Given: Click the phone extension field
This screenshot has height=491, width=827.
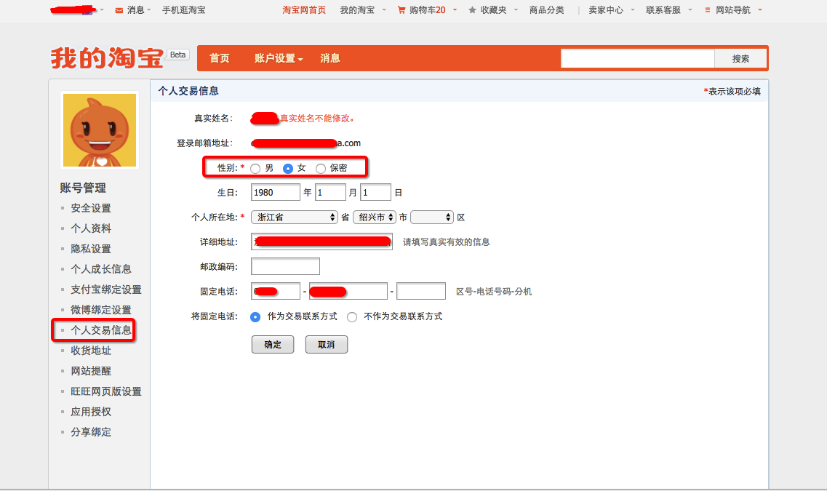Looking at the screenshot, I should pyautogui.click(x=421, y=291).
